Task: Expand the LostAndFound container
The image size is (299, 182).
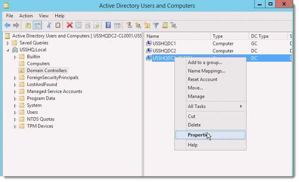Action: pos(15,85)
